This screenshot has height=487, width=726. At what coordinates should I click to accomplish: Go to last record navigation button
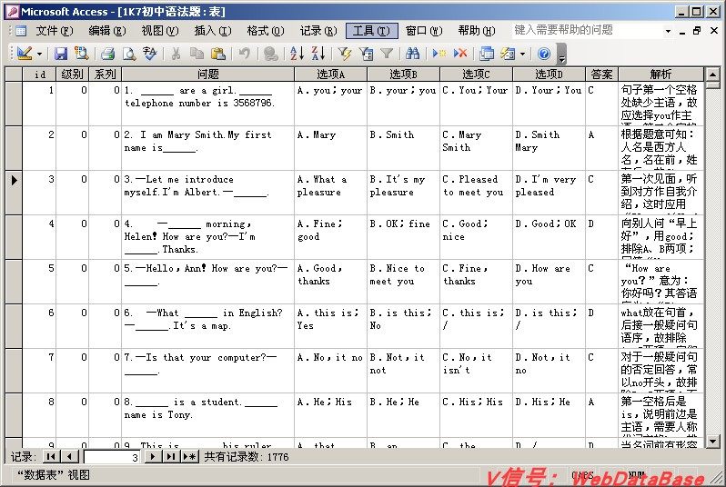click(170, 456)
